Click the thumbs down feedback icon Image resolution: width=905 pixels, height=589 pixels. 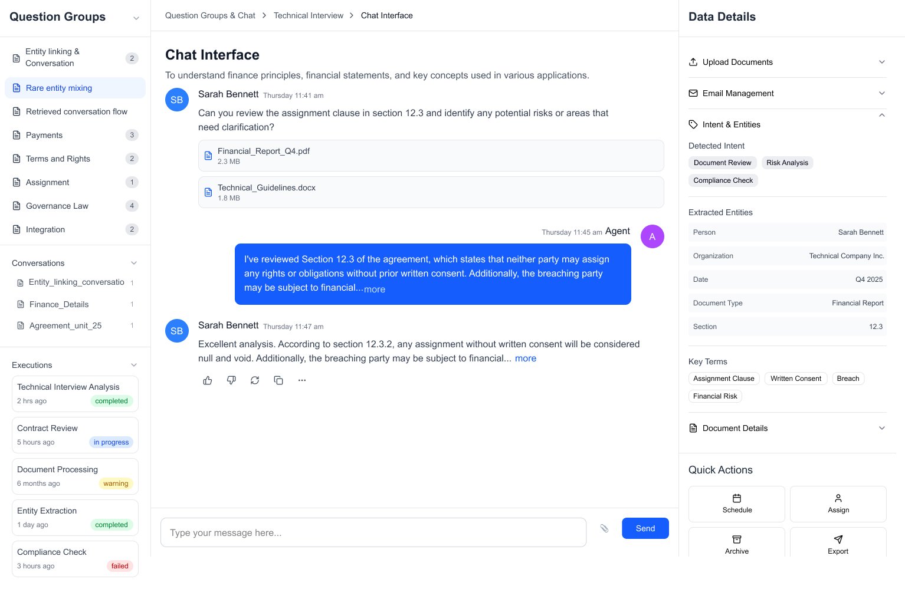pyautogui.click(x=231, y=381)
